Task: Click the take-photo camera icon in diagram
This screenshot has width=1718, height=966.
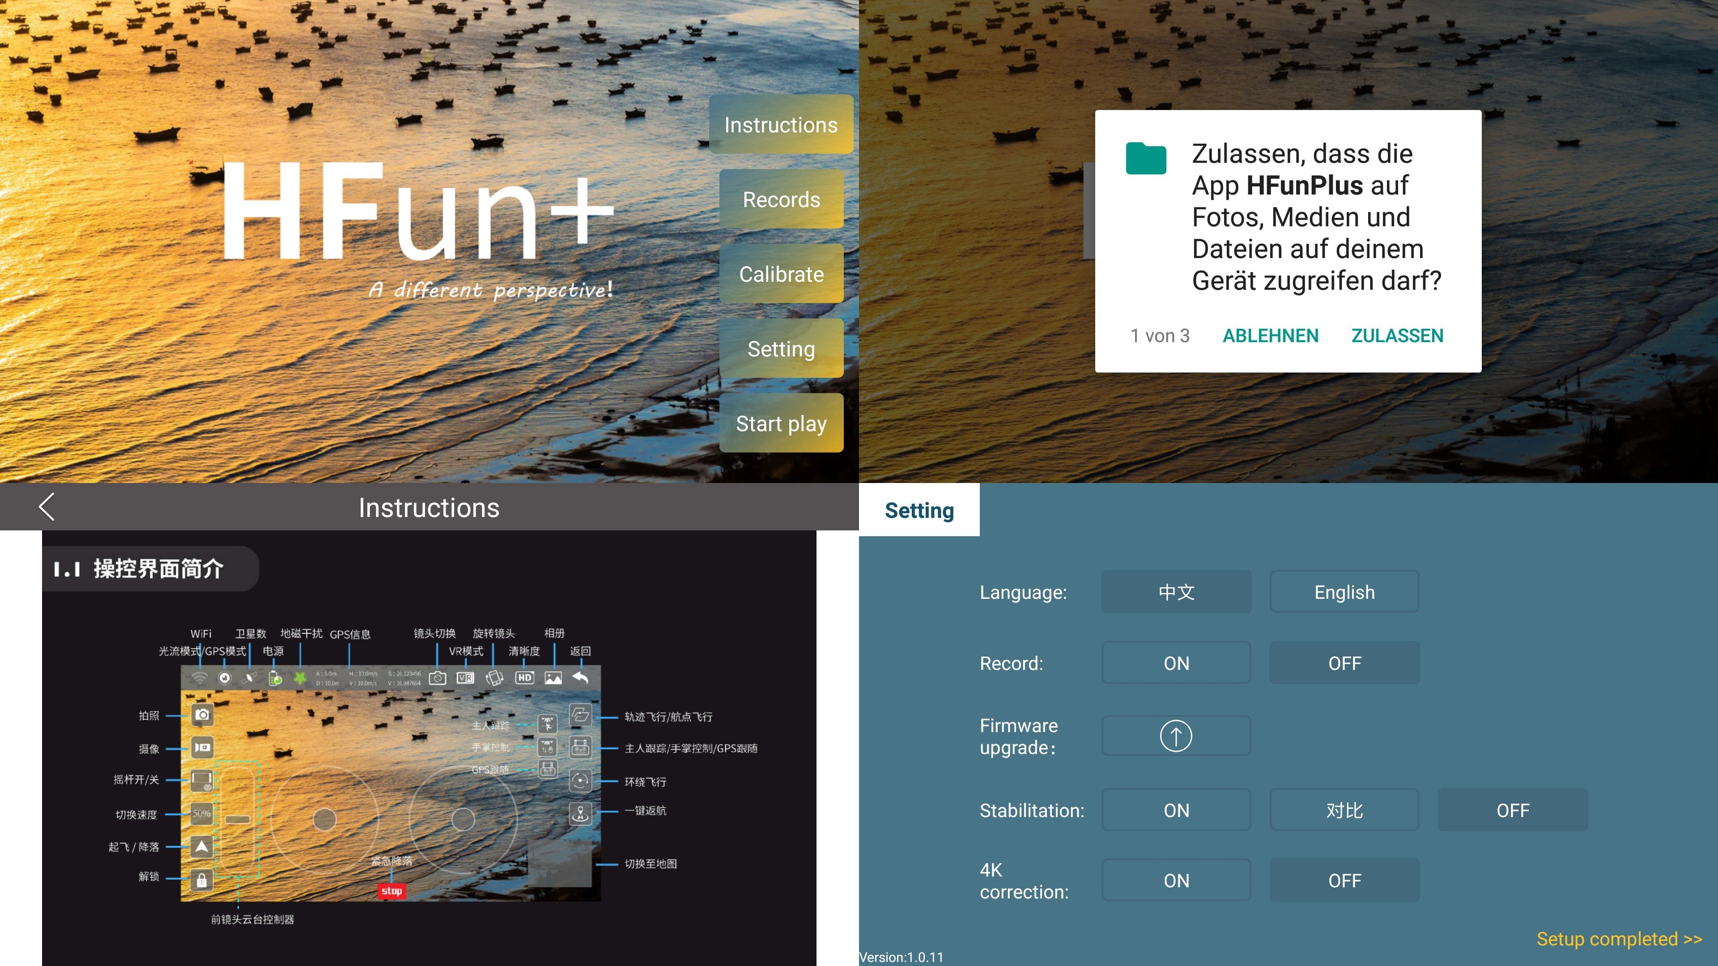Action: tap(202, 715)
